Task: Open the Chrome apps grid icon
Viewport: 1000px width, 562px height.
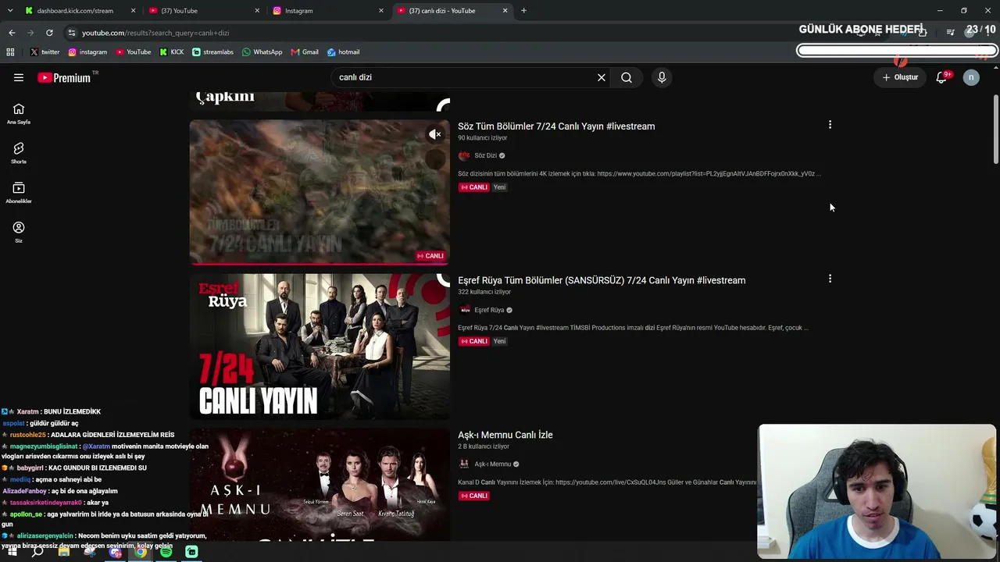Action: (x=10, y=52)
